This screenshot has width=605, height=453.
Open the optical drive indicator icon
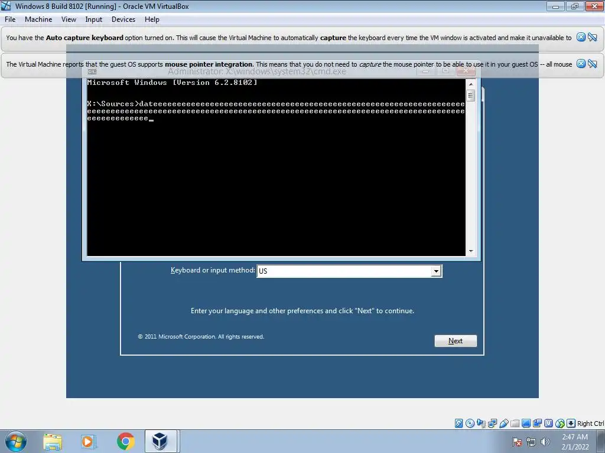[x=470, y=424]
